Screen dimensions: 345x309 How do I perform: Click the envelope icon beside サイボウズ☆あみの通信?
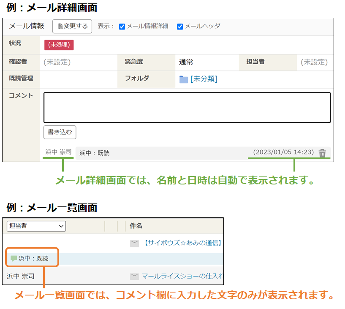click(x=134, y=243)
